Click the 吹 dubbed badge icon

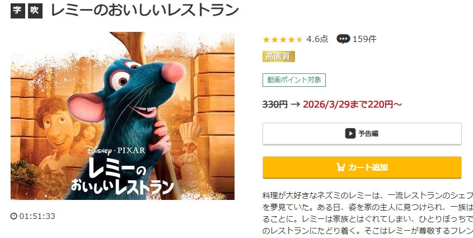35,11
